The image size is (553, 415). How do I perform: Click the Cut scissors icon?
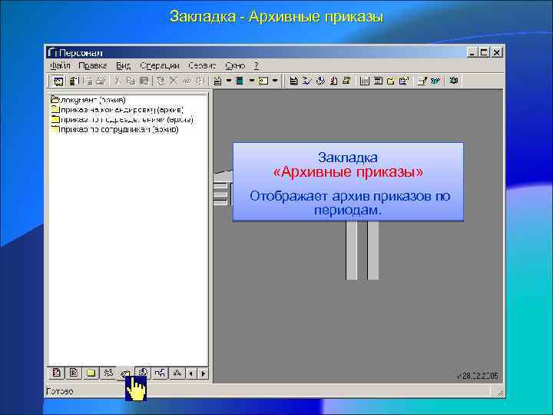pyautogui.click(x=118, y=81)
